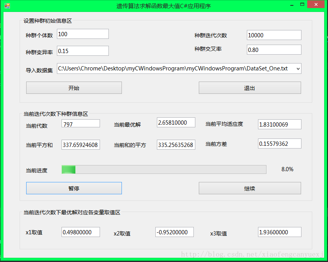Viewport: 328px width, 262px height.
Task: Click the x3取值 field 1.93600000
Action: click(x=280, y=232)
